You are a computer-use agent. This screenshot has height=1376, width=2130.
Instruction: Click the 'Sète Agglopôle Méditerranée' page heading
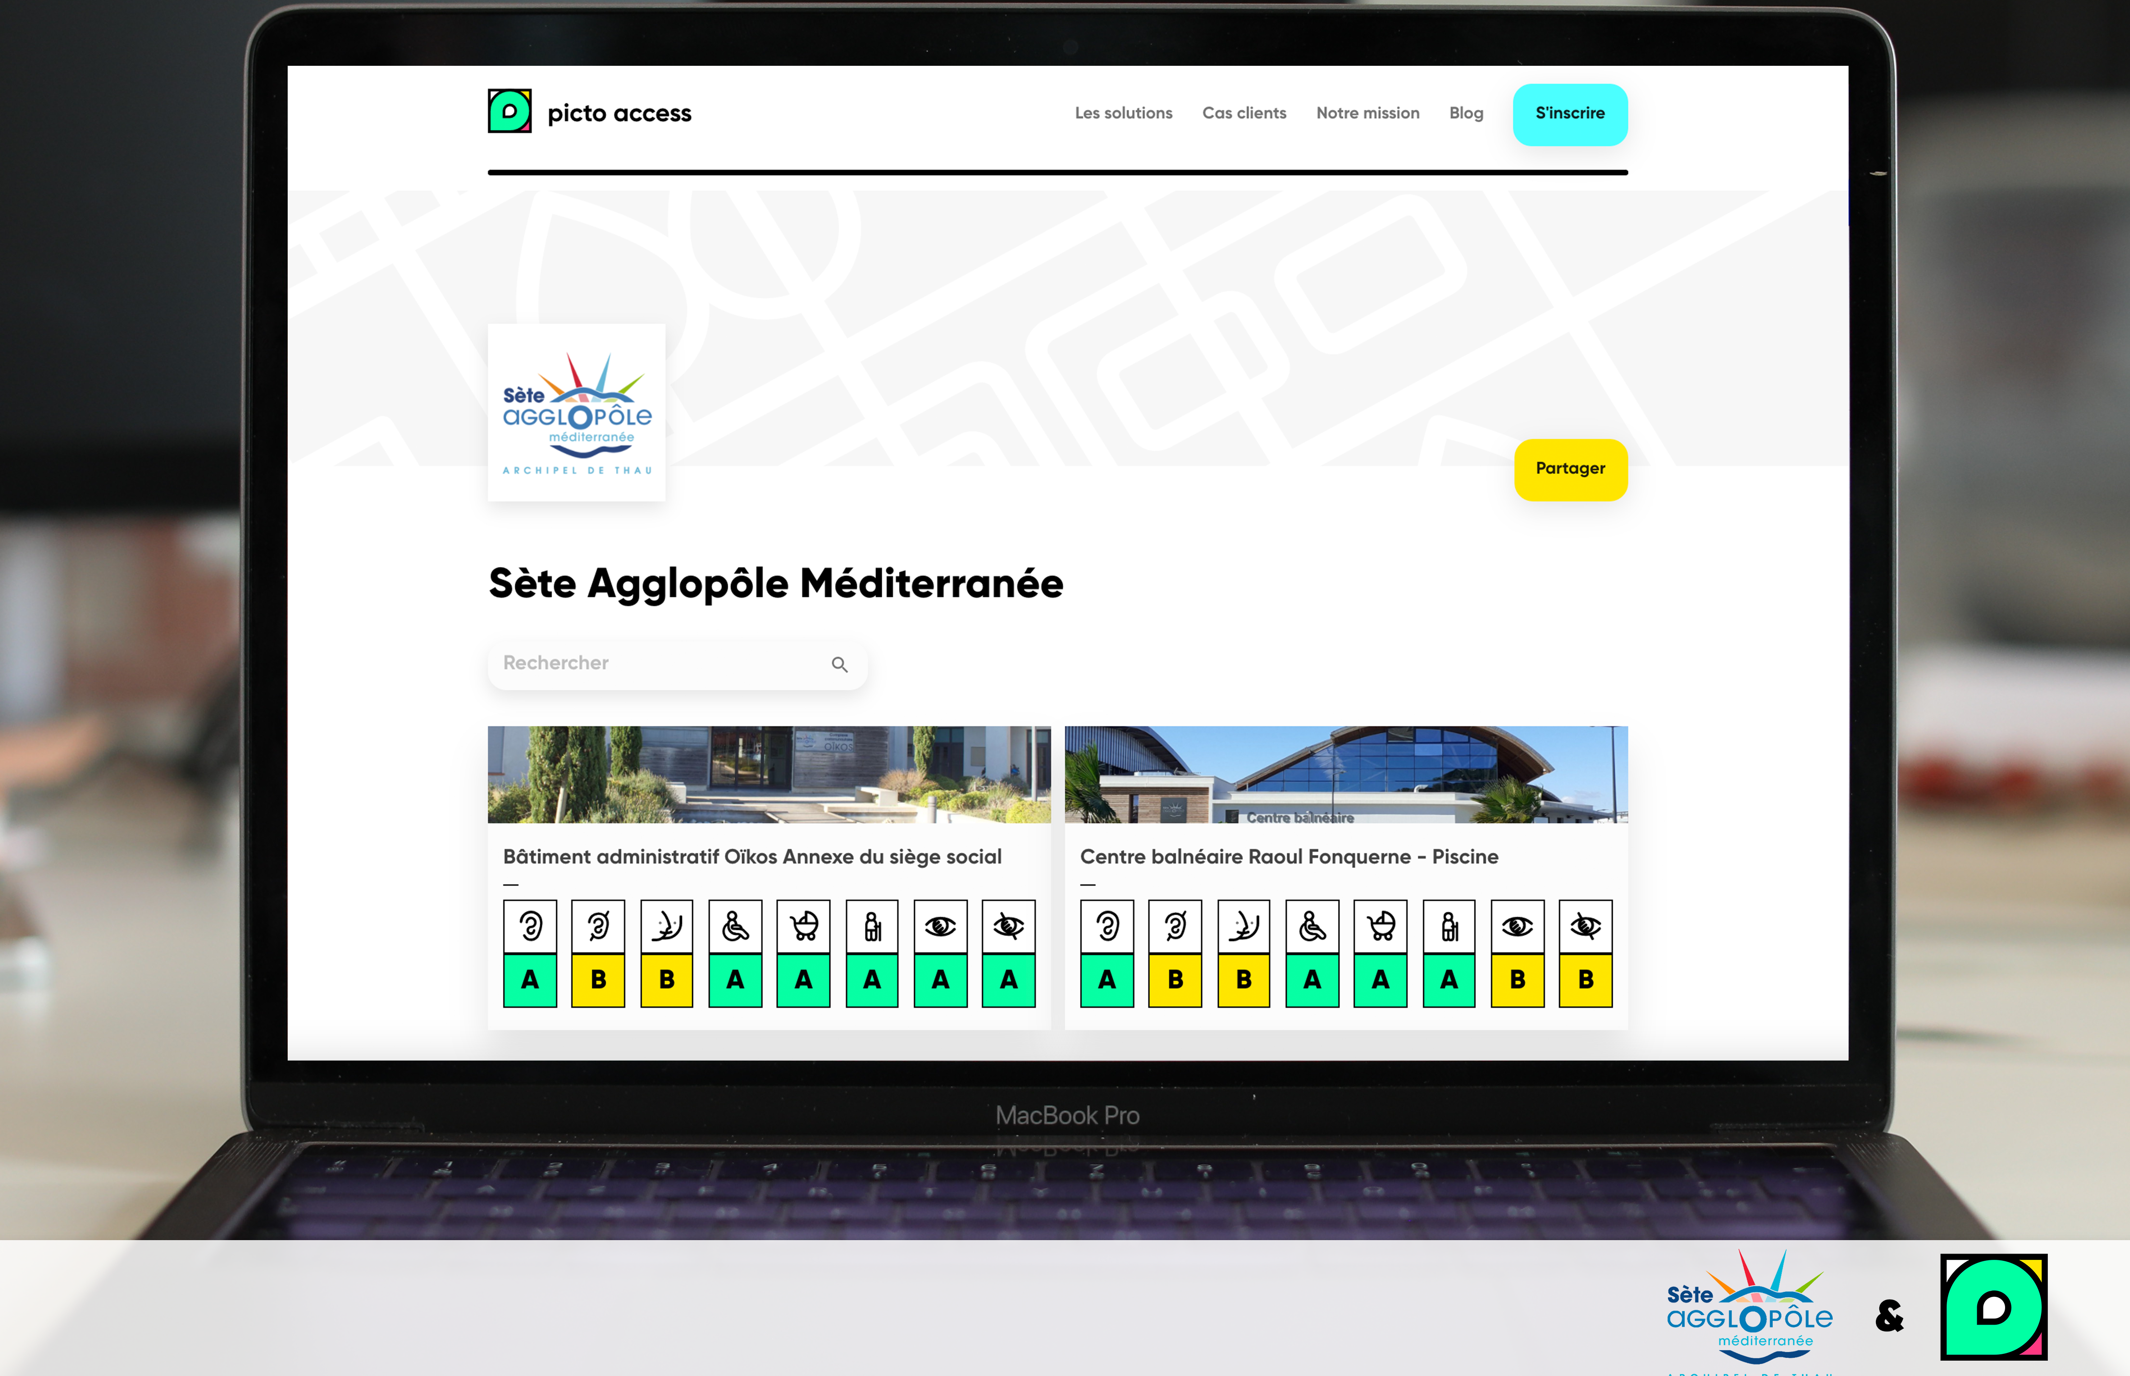776,583
